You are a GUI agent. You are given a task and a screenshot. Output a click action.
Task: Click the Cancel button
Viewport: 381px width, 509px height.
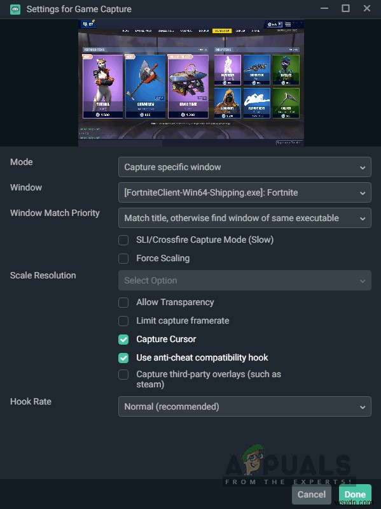point(311,494)
